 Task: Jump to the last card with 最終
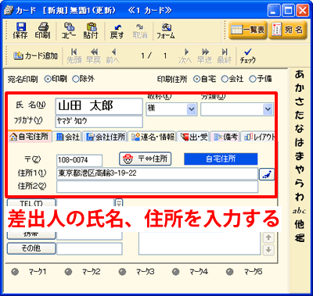click(225, 55)
